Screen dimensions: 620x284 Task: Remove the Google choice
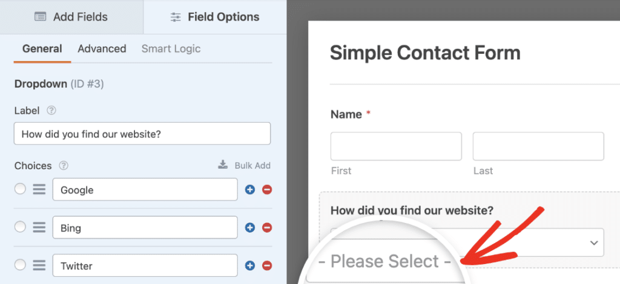point(267,190)
